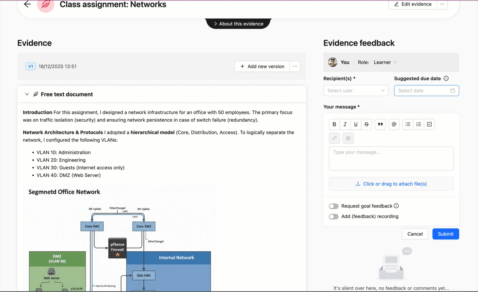Create a bulleted list
The height and width of the screenshot is (292, 478).
[x=408, y=124]
